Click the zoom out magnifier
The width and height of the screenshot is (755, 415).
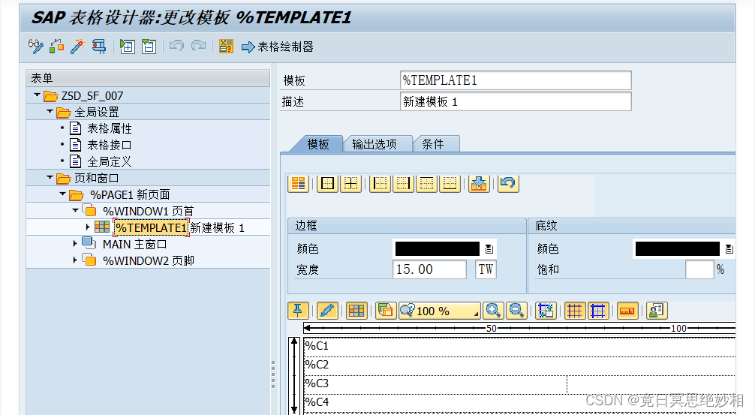click(x=516, y=311)
